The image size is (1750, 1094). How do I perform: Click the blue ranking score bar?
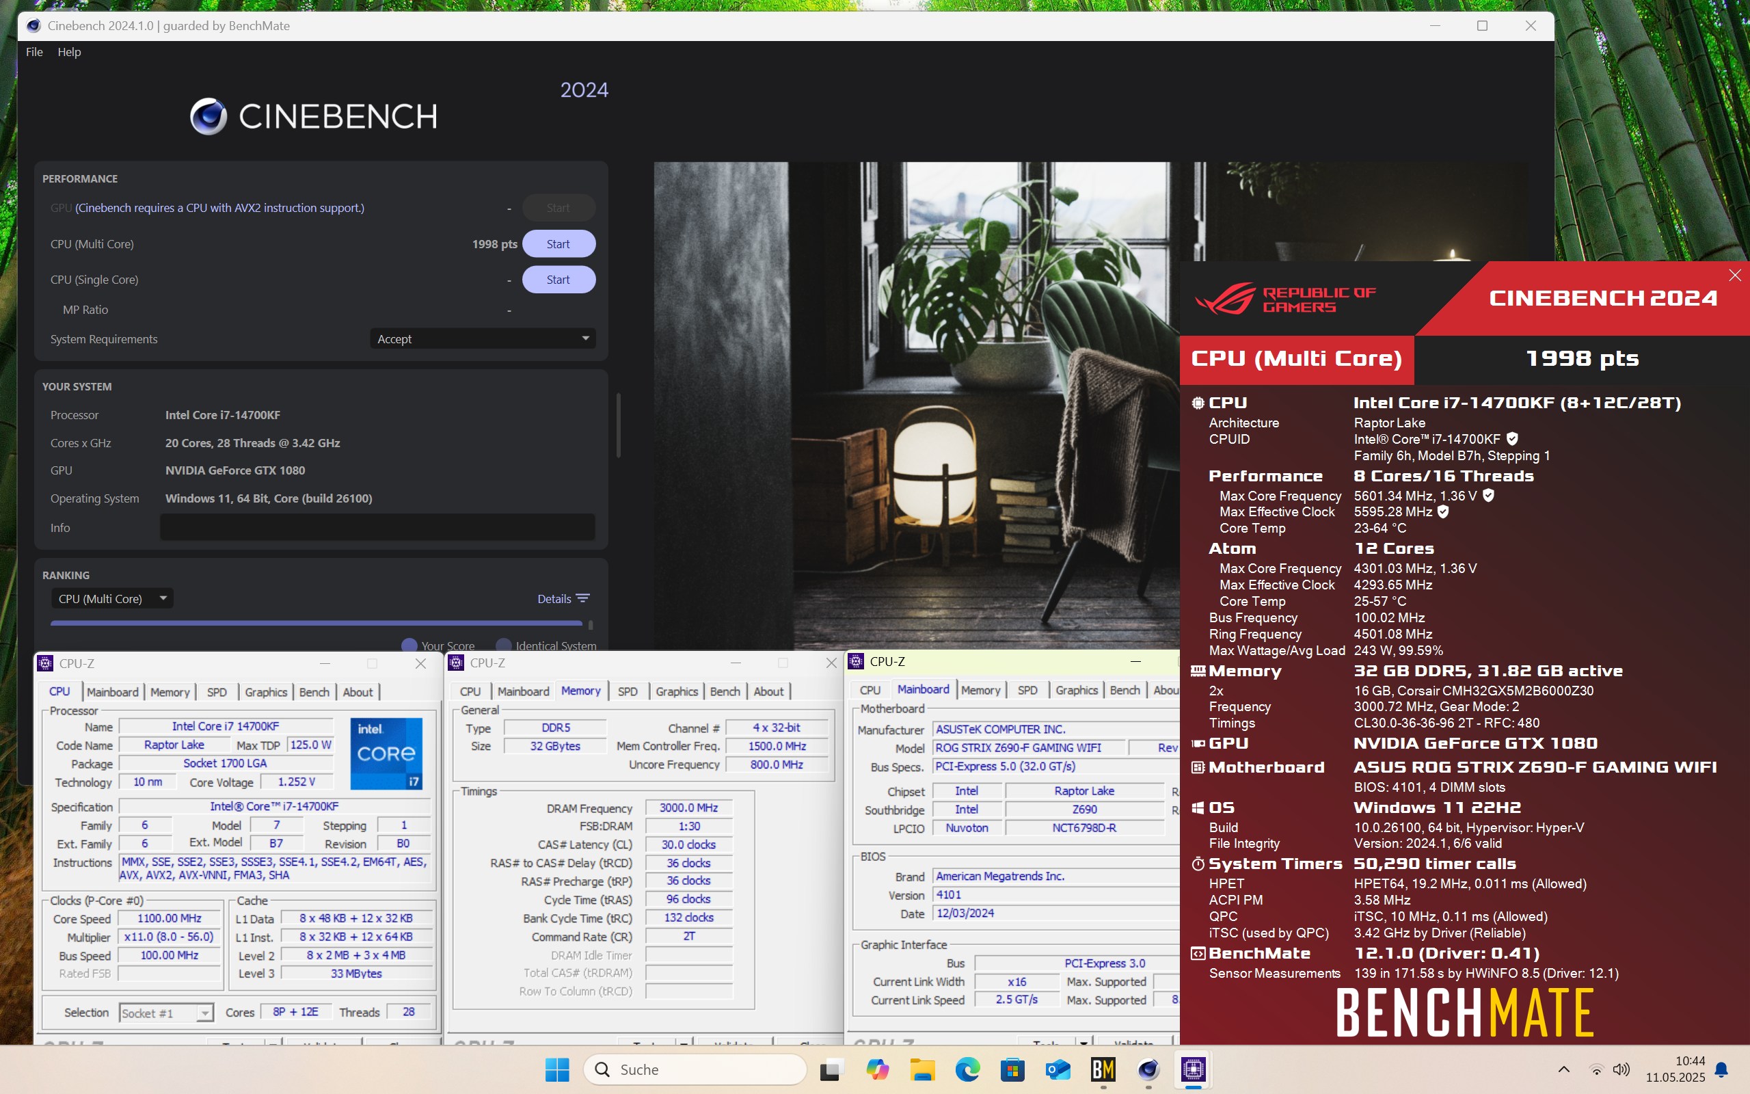(316, 622)
